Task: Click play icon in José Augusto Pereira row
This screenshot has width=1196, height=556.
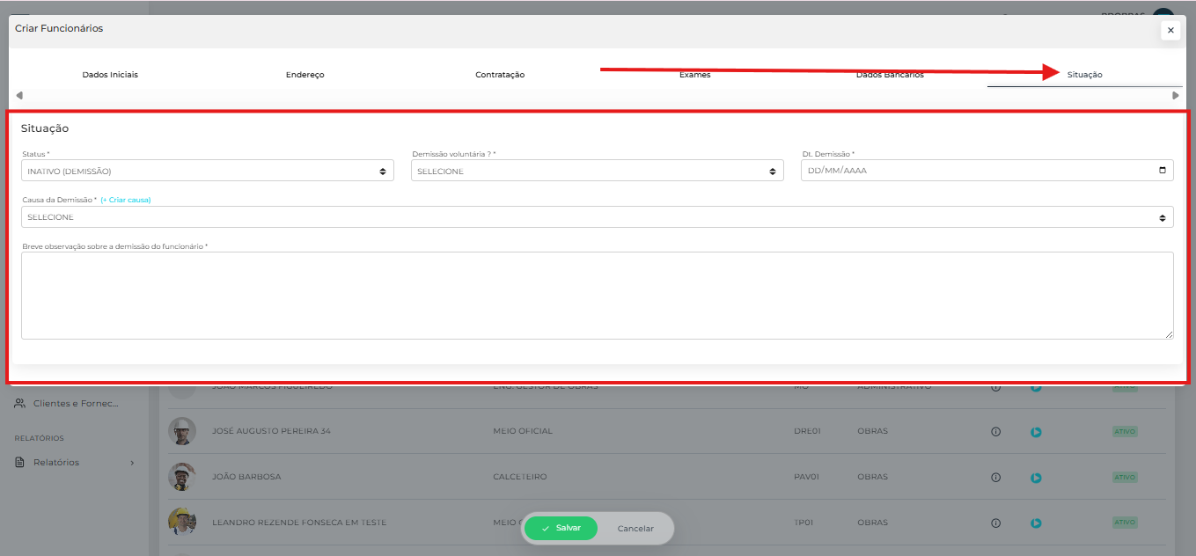Action: click(x=1036, y=432)
